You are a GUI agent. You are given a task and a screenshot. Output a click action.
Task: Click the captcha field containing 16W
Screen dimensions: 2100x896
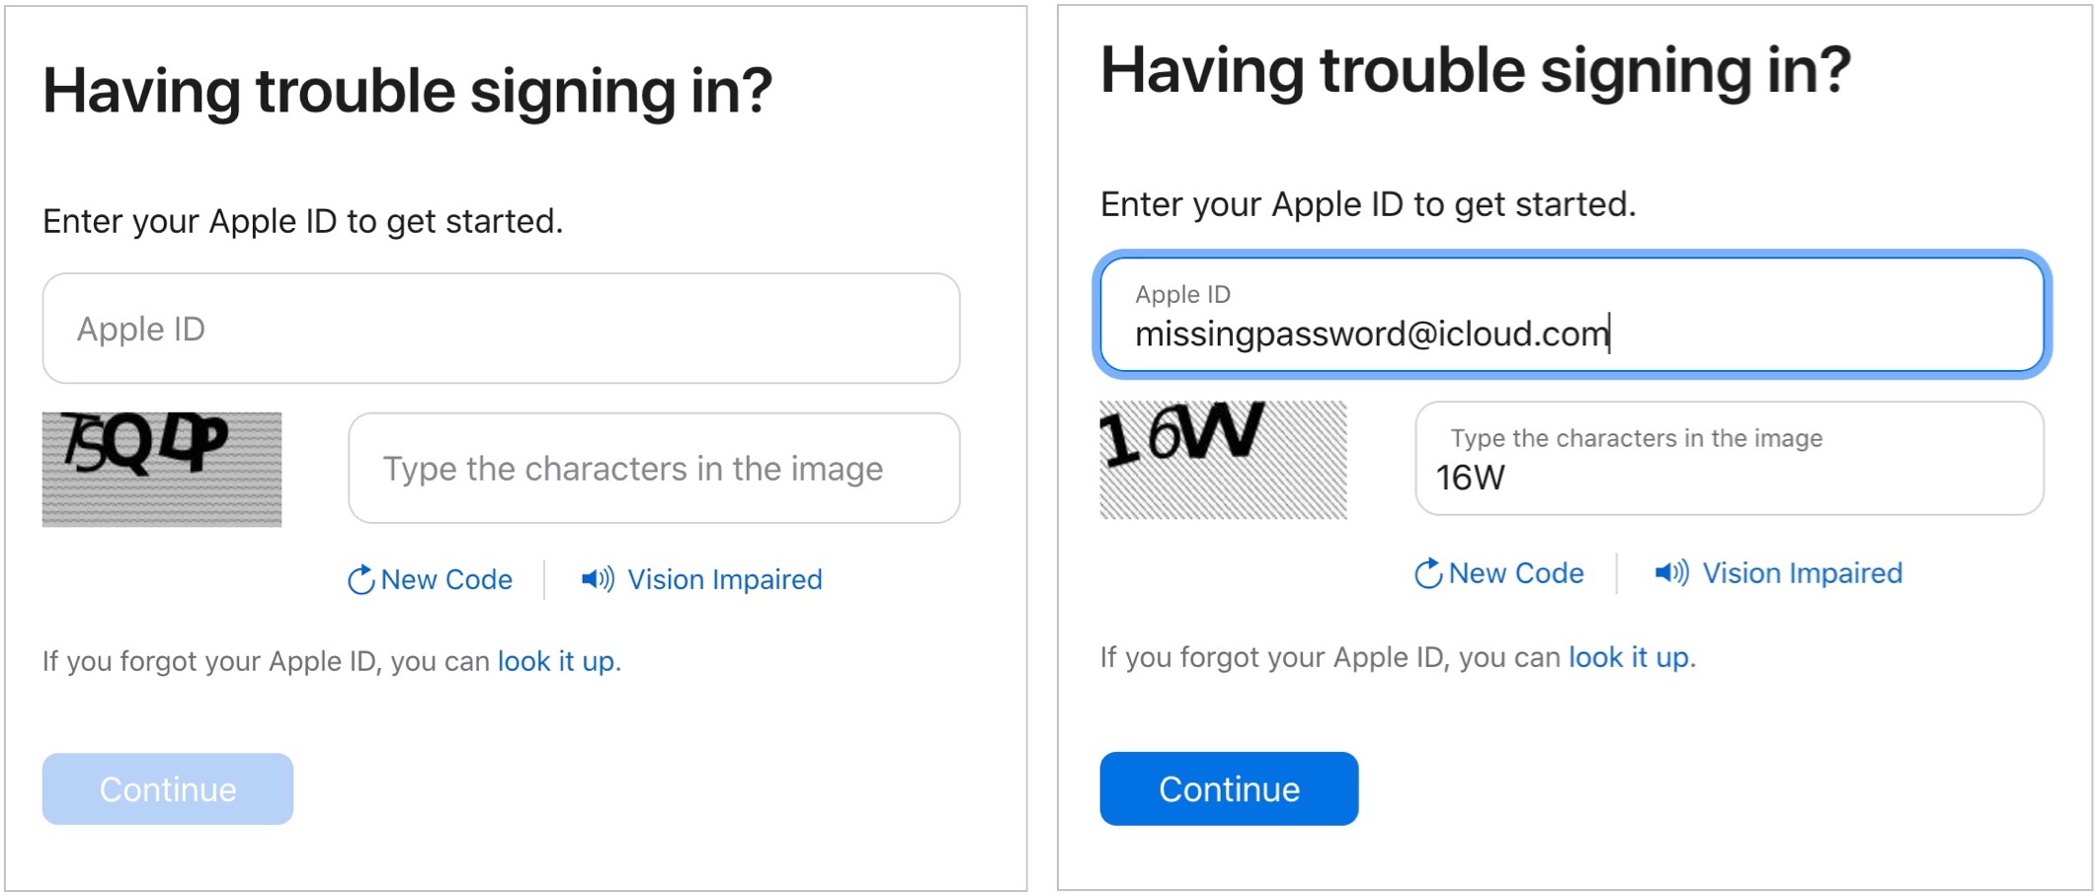1729,459
